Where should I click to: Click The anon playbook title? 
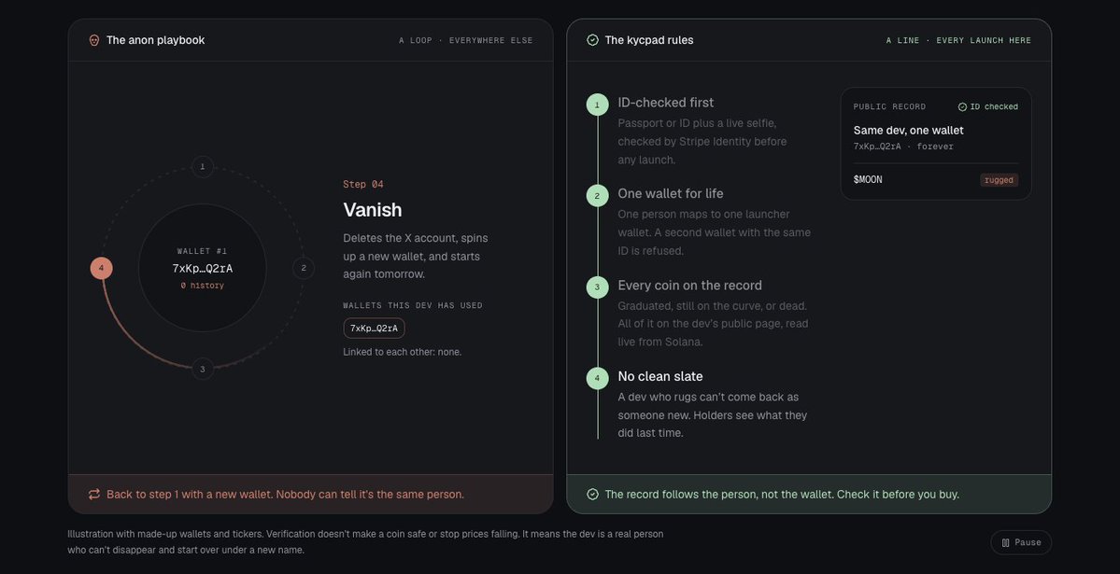[156, 40]
